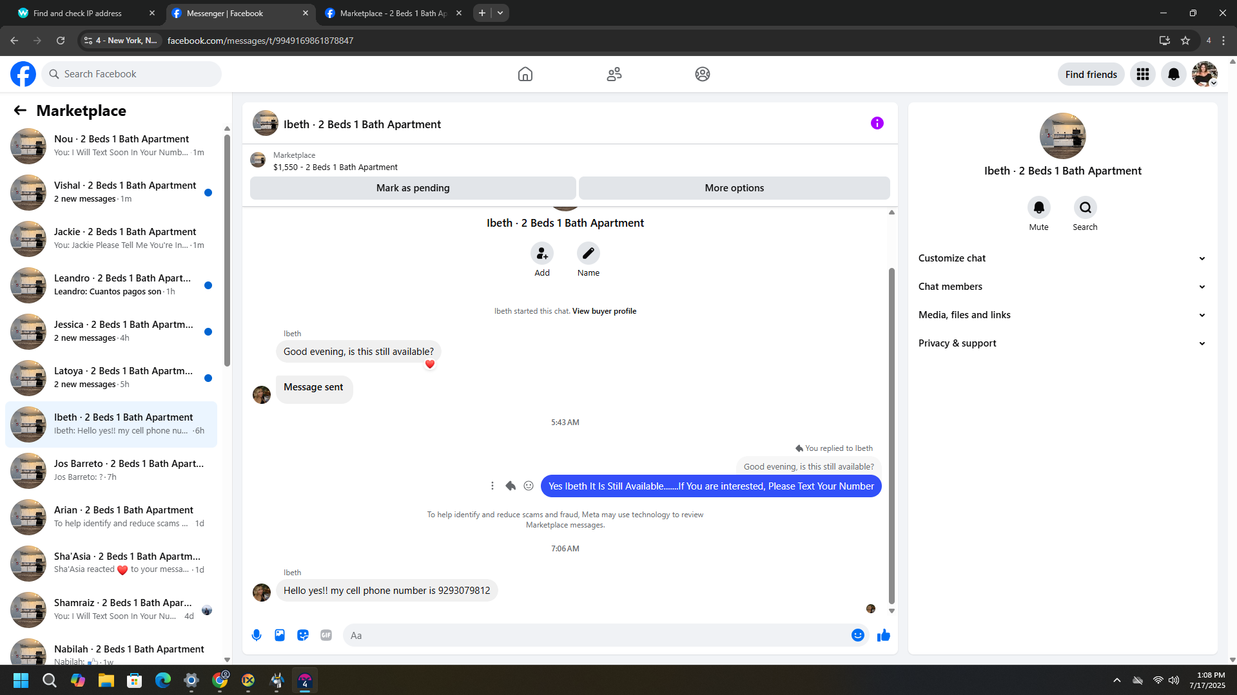
Task: Record a voice clip with microphone icon
Action: [x=257, y=635]
